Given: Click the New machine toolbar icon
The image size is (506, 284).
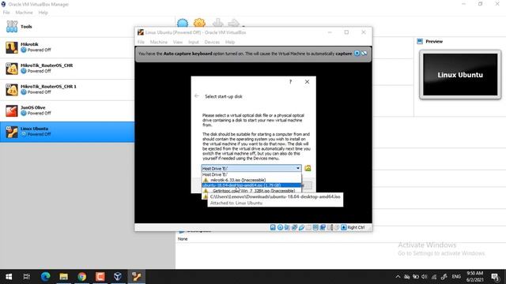Looking at the screenshot, I should coord(183,23).
